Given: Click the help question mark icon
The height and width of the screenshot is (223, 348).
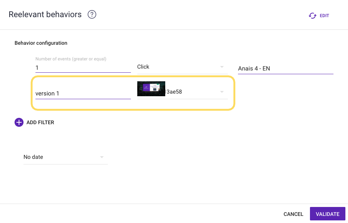Looking at the screenshot, I should click(x=92, y=15).
